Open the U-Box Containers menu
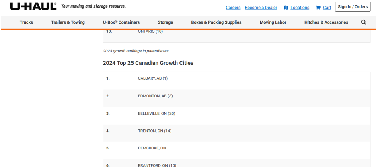 [121, 22]
